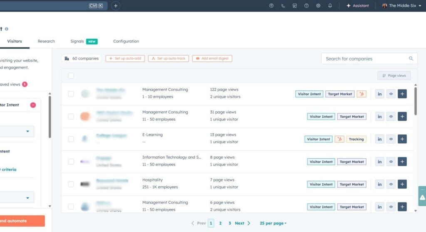The width and height of the screenshot is (426, 232).
Task: Click Visitor Intent tag in Hospitality row
Action: (x=321, y=184)
